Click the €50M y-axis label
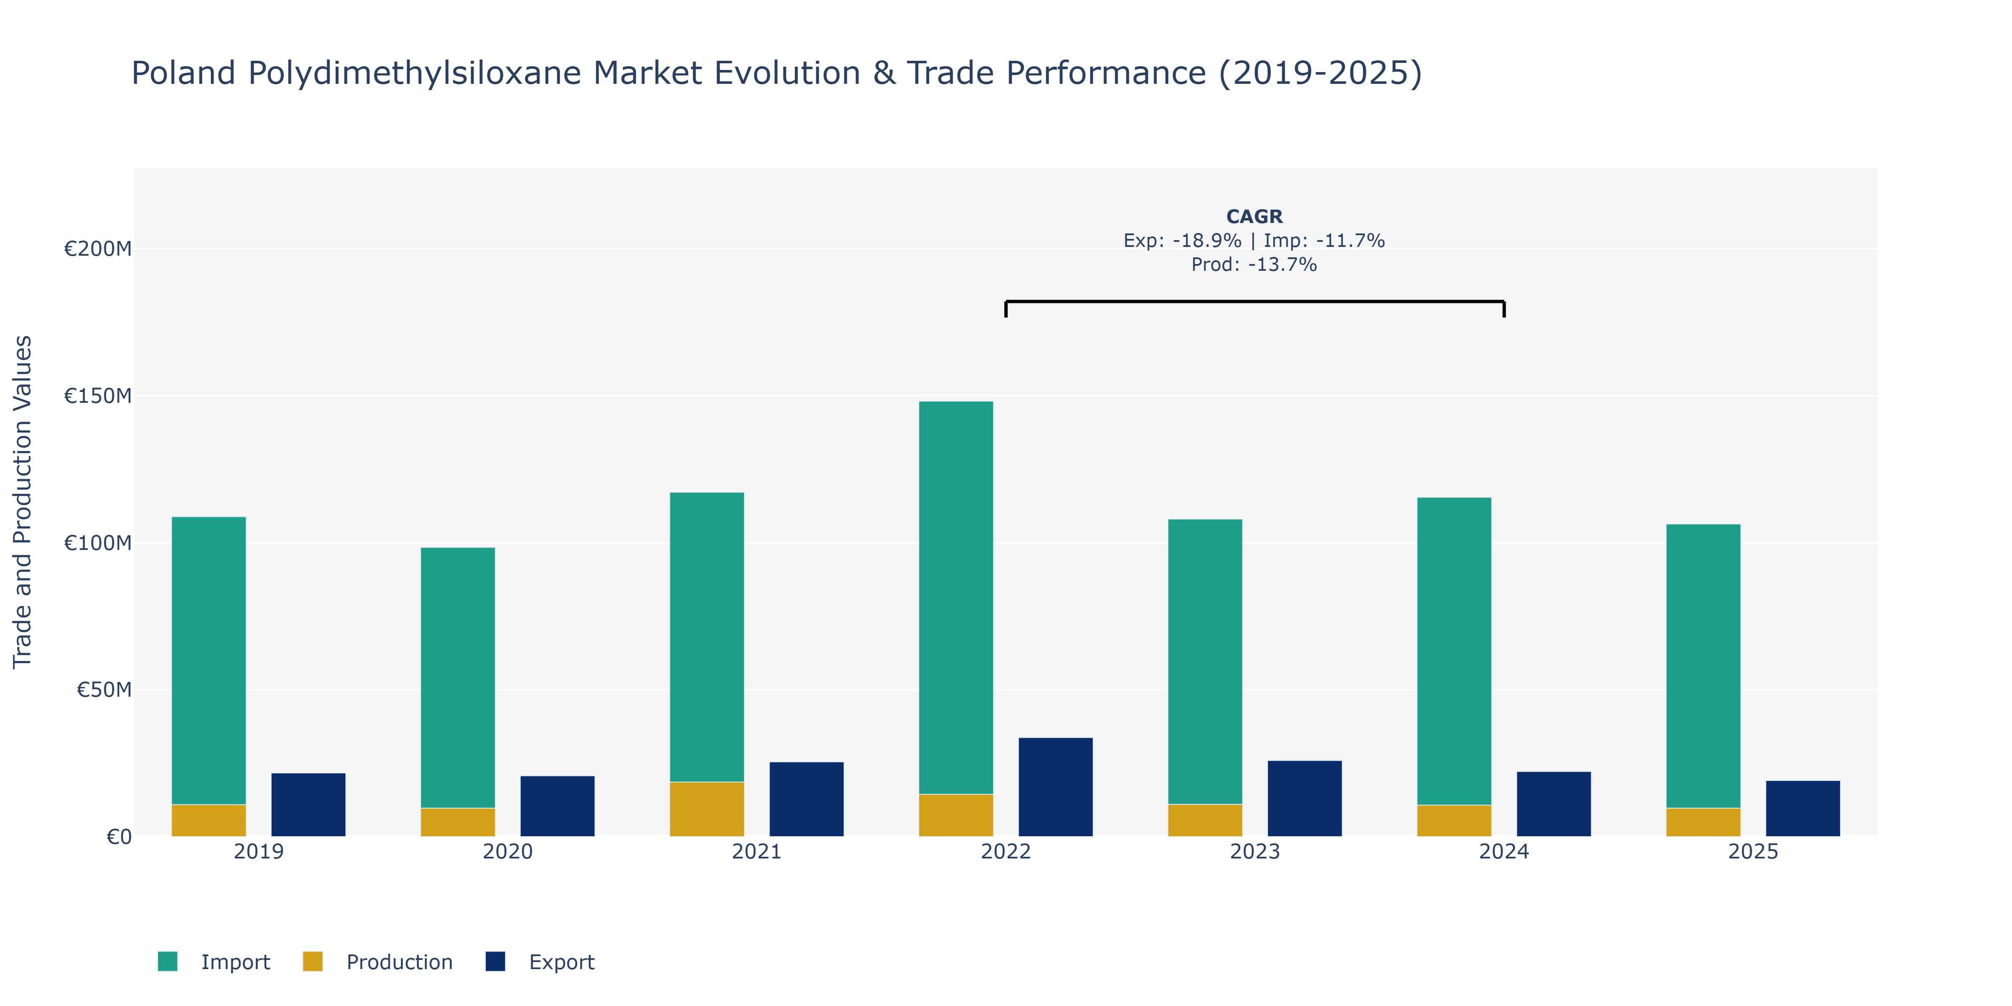Viewport: 2012px width, 1006px height. click(x=104, y=690)
